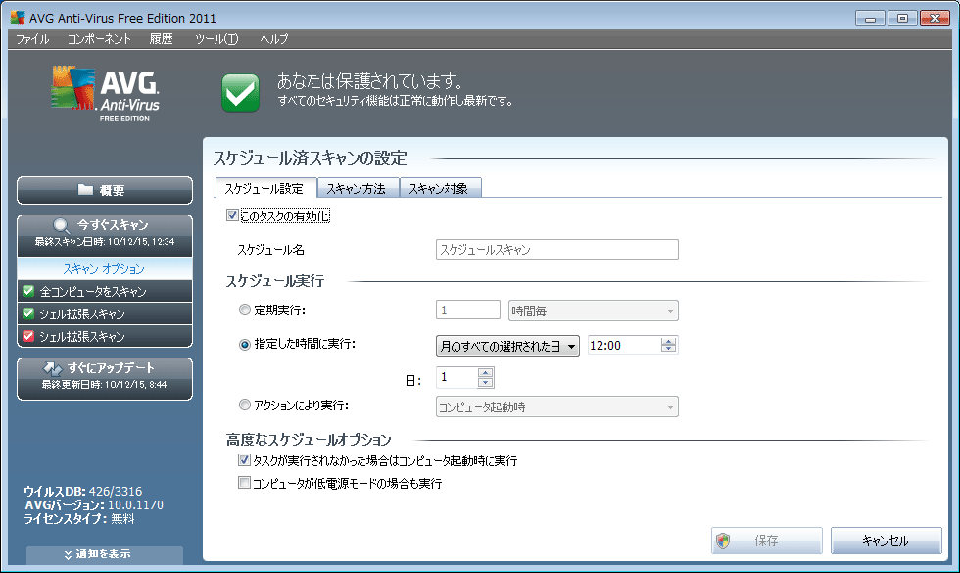This screenshot has height=573, width=960.
Task: Open the 履歴 menu
Action: click(x=162, y=39)
